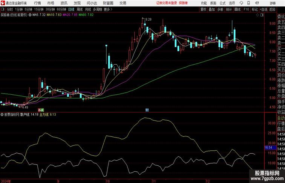The height and width of the screenshot is (183, 285).
Task: Open the 行情 menu
Action: pos(37,3)
